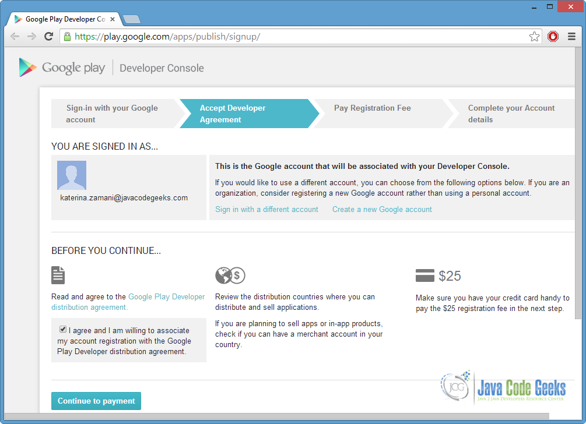The height and width of the screenshot is (424, 586).
Task: Click the profile avatar picture
Action: pos(72,175)
